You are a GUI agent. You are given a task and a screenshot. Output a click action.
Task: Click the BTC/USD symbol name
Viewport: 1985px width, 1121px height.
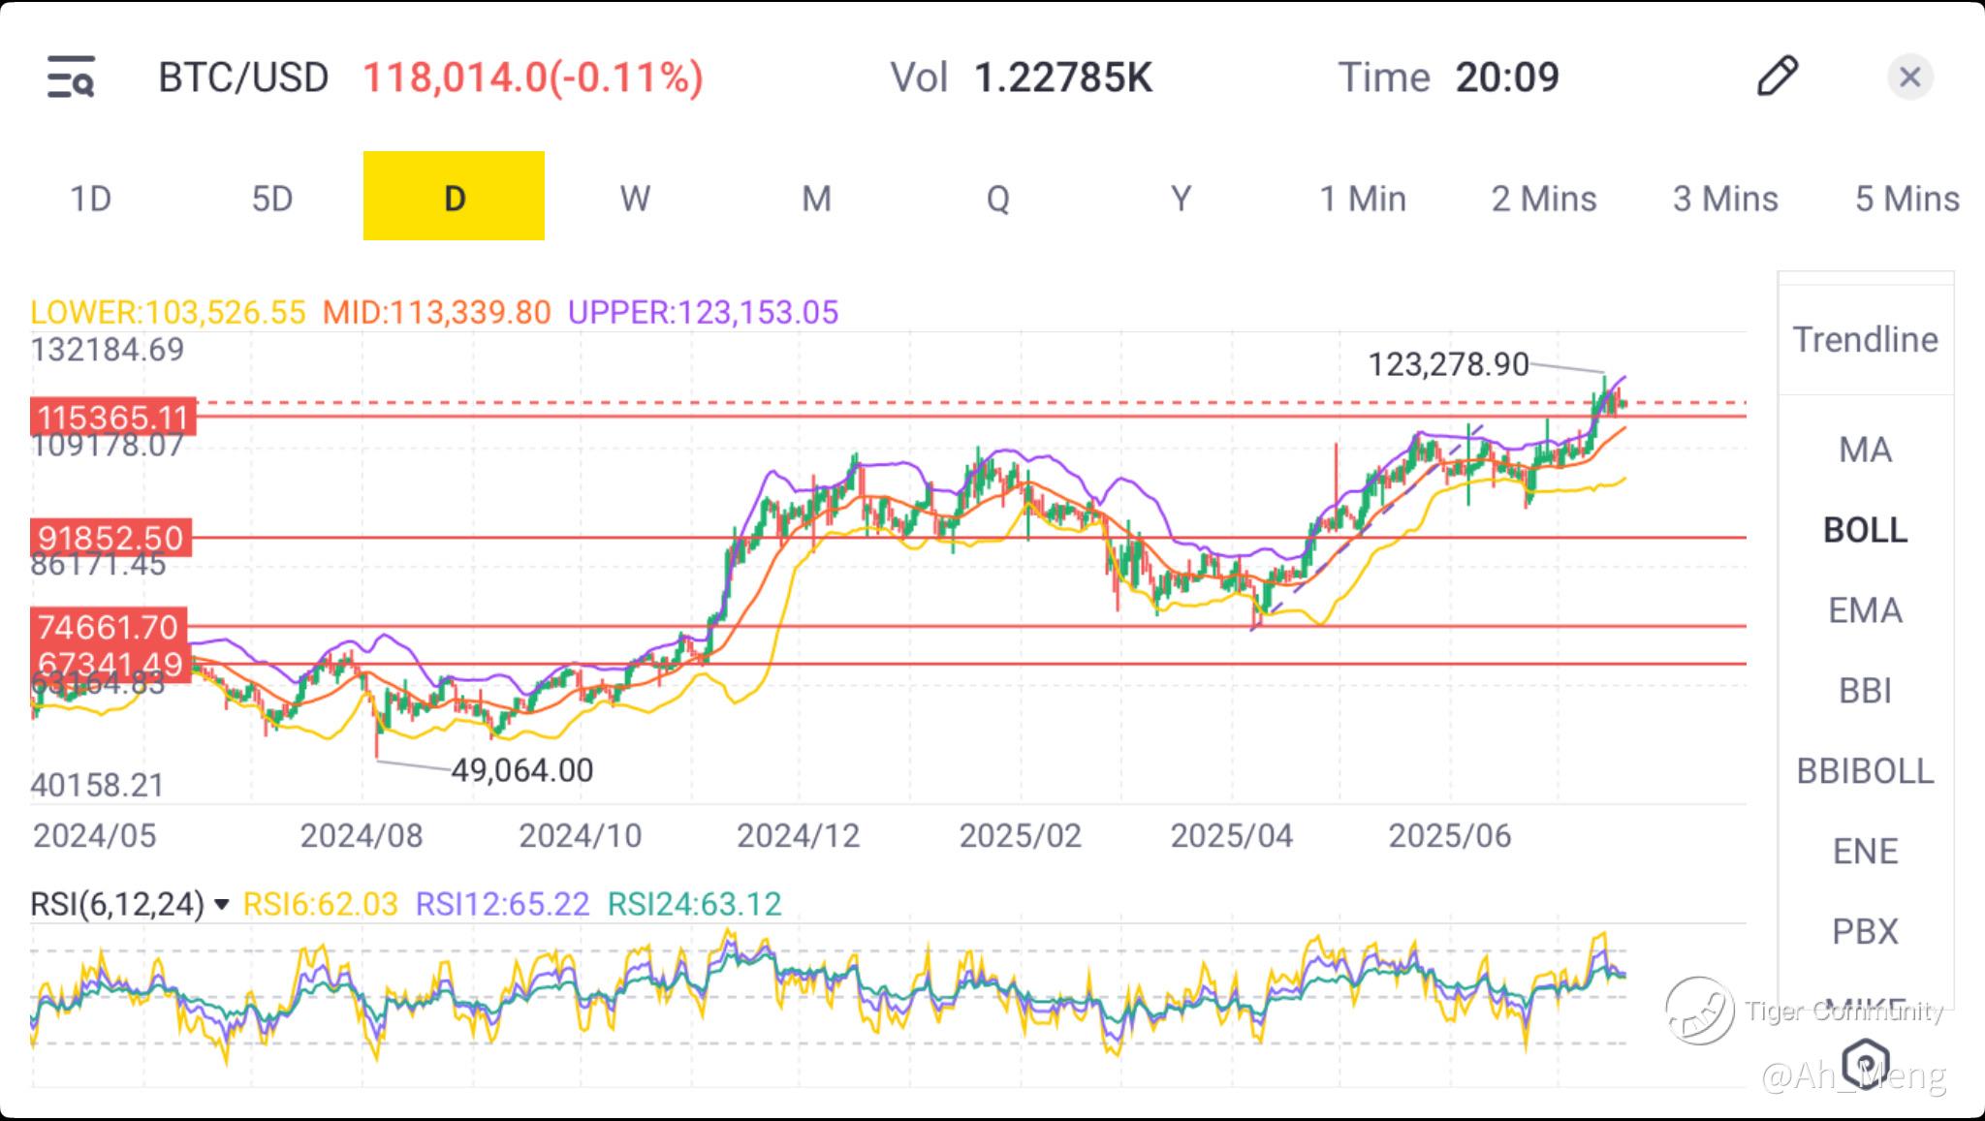click(x=243, y=78)
